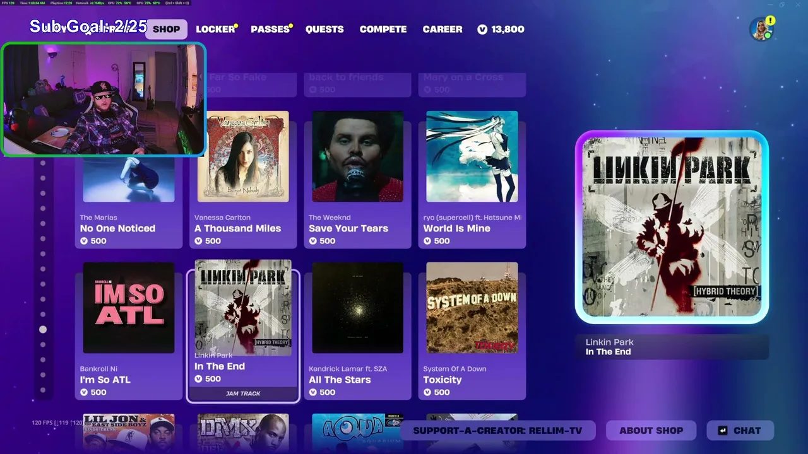This screenshot has width=808, height=454.
Task: Click the V-Bucks icon on No One Noticed's price
Action: (x=84, y=241)
